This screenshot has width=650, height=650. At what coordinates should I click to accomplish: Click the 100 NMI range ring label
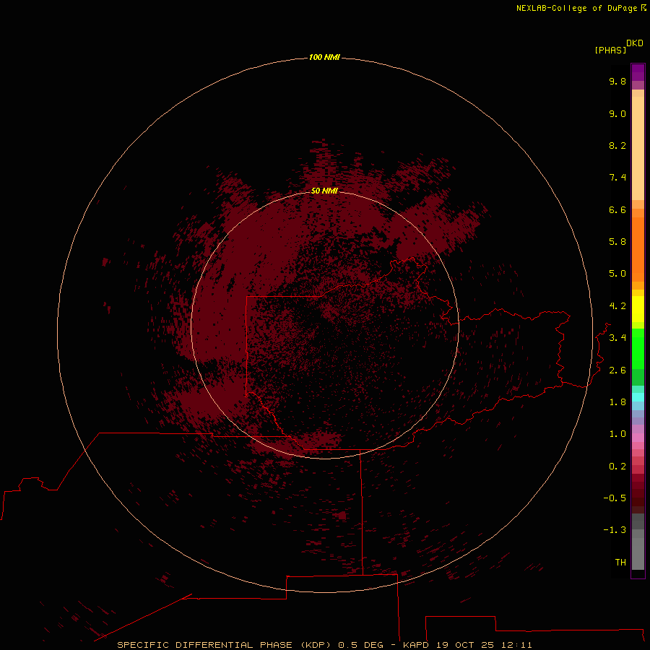pos(324,57)
